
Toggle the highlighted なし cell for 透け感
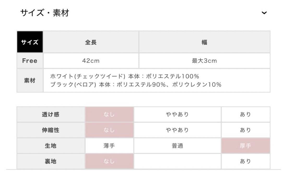pyautogui.click(x=109, y=114)
